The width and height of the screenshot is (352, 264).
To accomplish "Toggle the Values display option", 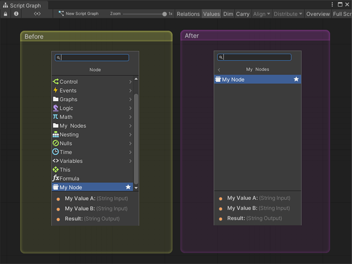I will [211, 14].
